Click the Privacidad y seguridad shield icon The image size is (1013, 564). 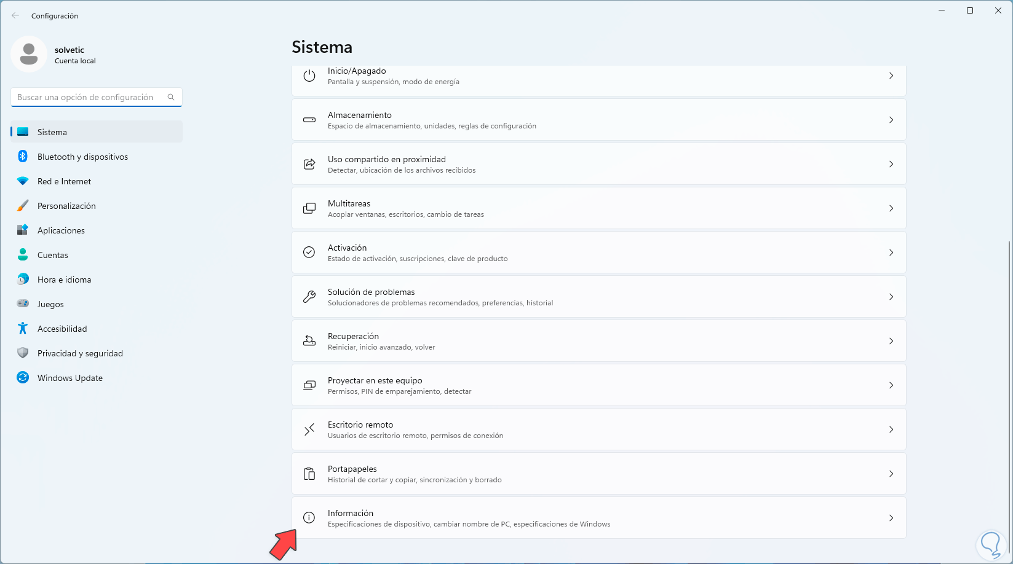(23, 353)
